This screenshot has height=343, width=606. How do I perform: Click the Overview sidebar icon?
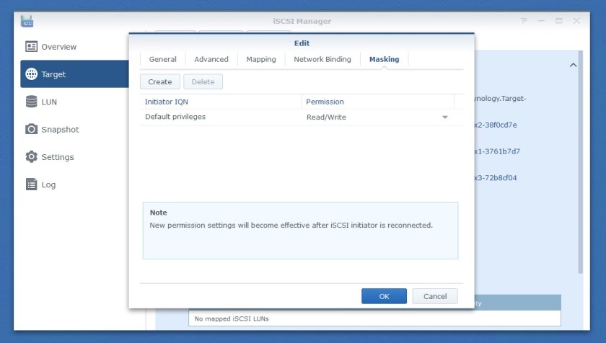[x=31, y=47]
